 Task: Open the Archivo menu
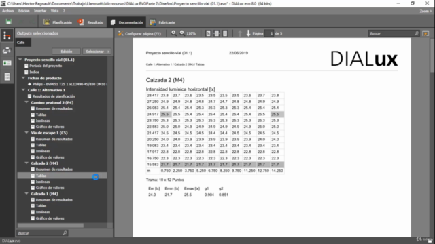[x=7, y=11]
